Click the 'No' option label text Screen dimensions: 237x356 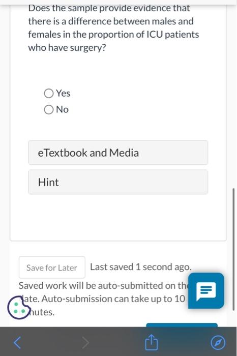[x=62, y=110]
